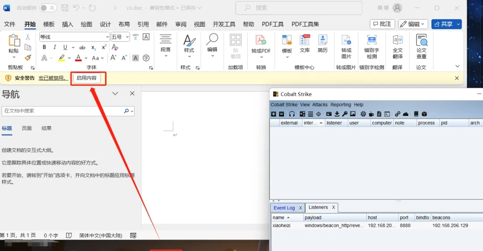Image resolution: width=483 pixels, height=251 pixels.
Task: Expand the Paragraph (段落) dropdown
Action: pos(166,56)
